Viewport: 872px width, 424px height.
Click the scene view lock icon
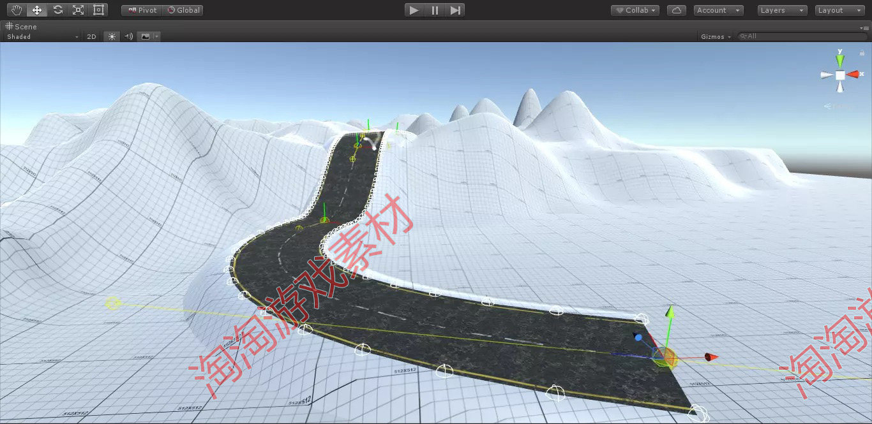(x=862, y=53)
